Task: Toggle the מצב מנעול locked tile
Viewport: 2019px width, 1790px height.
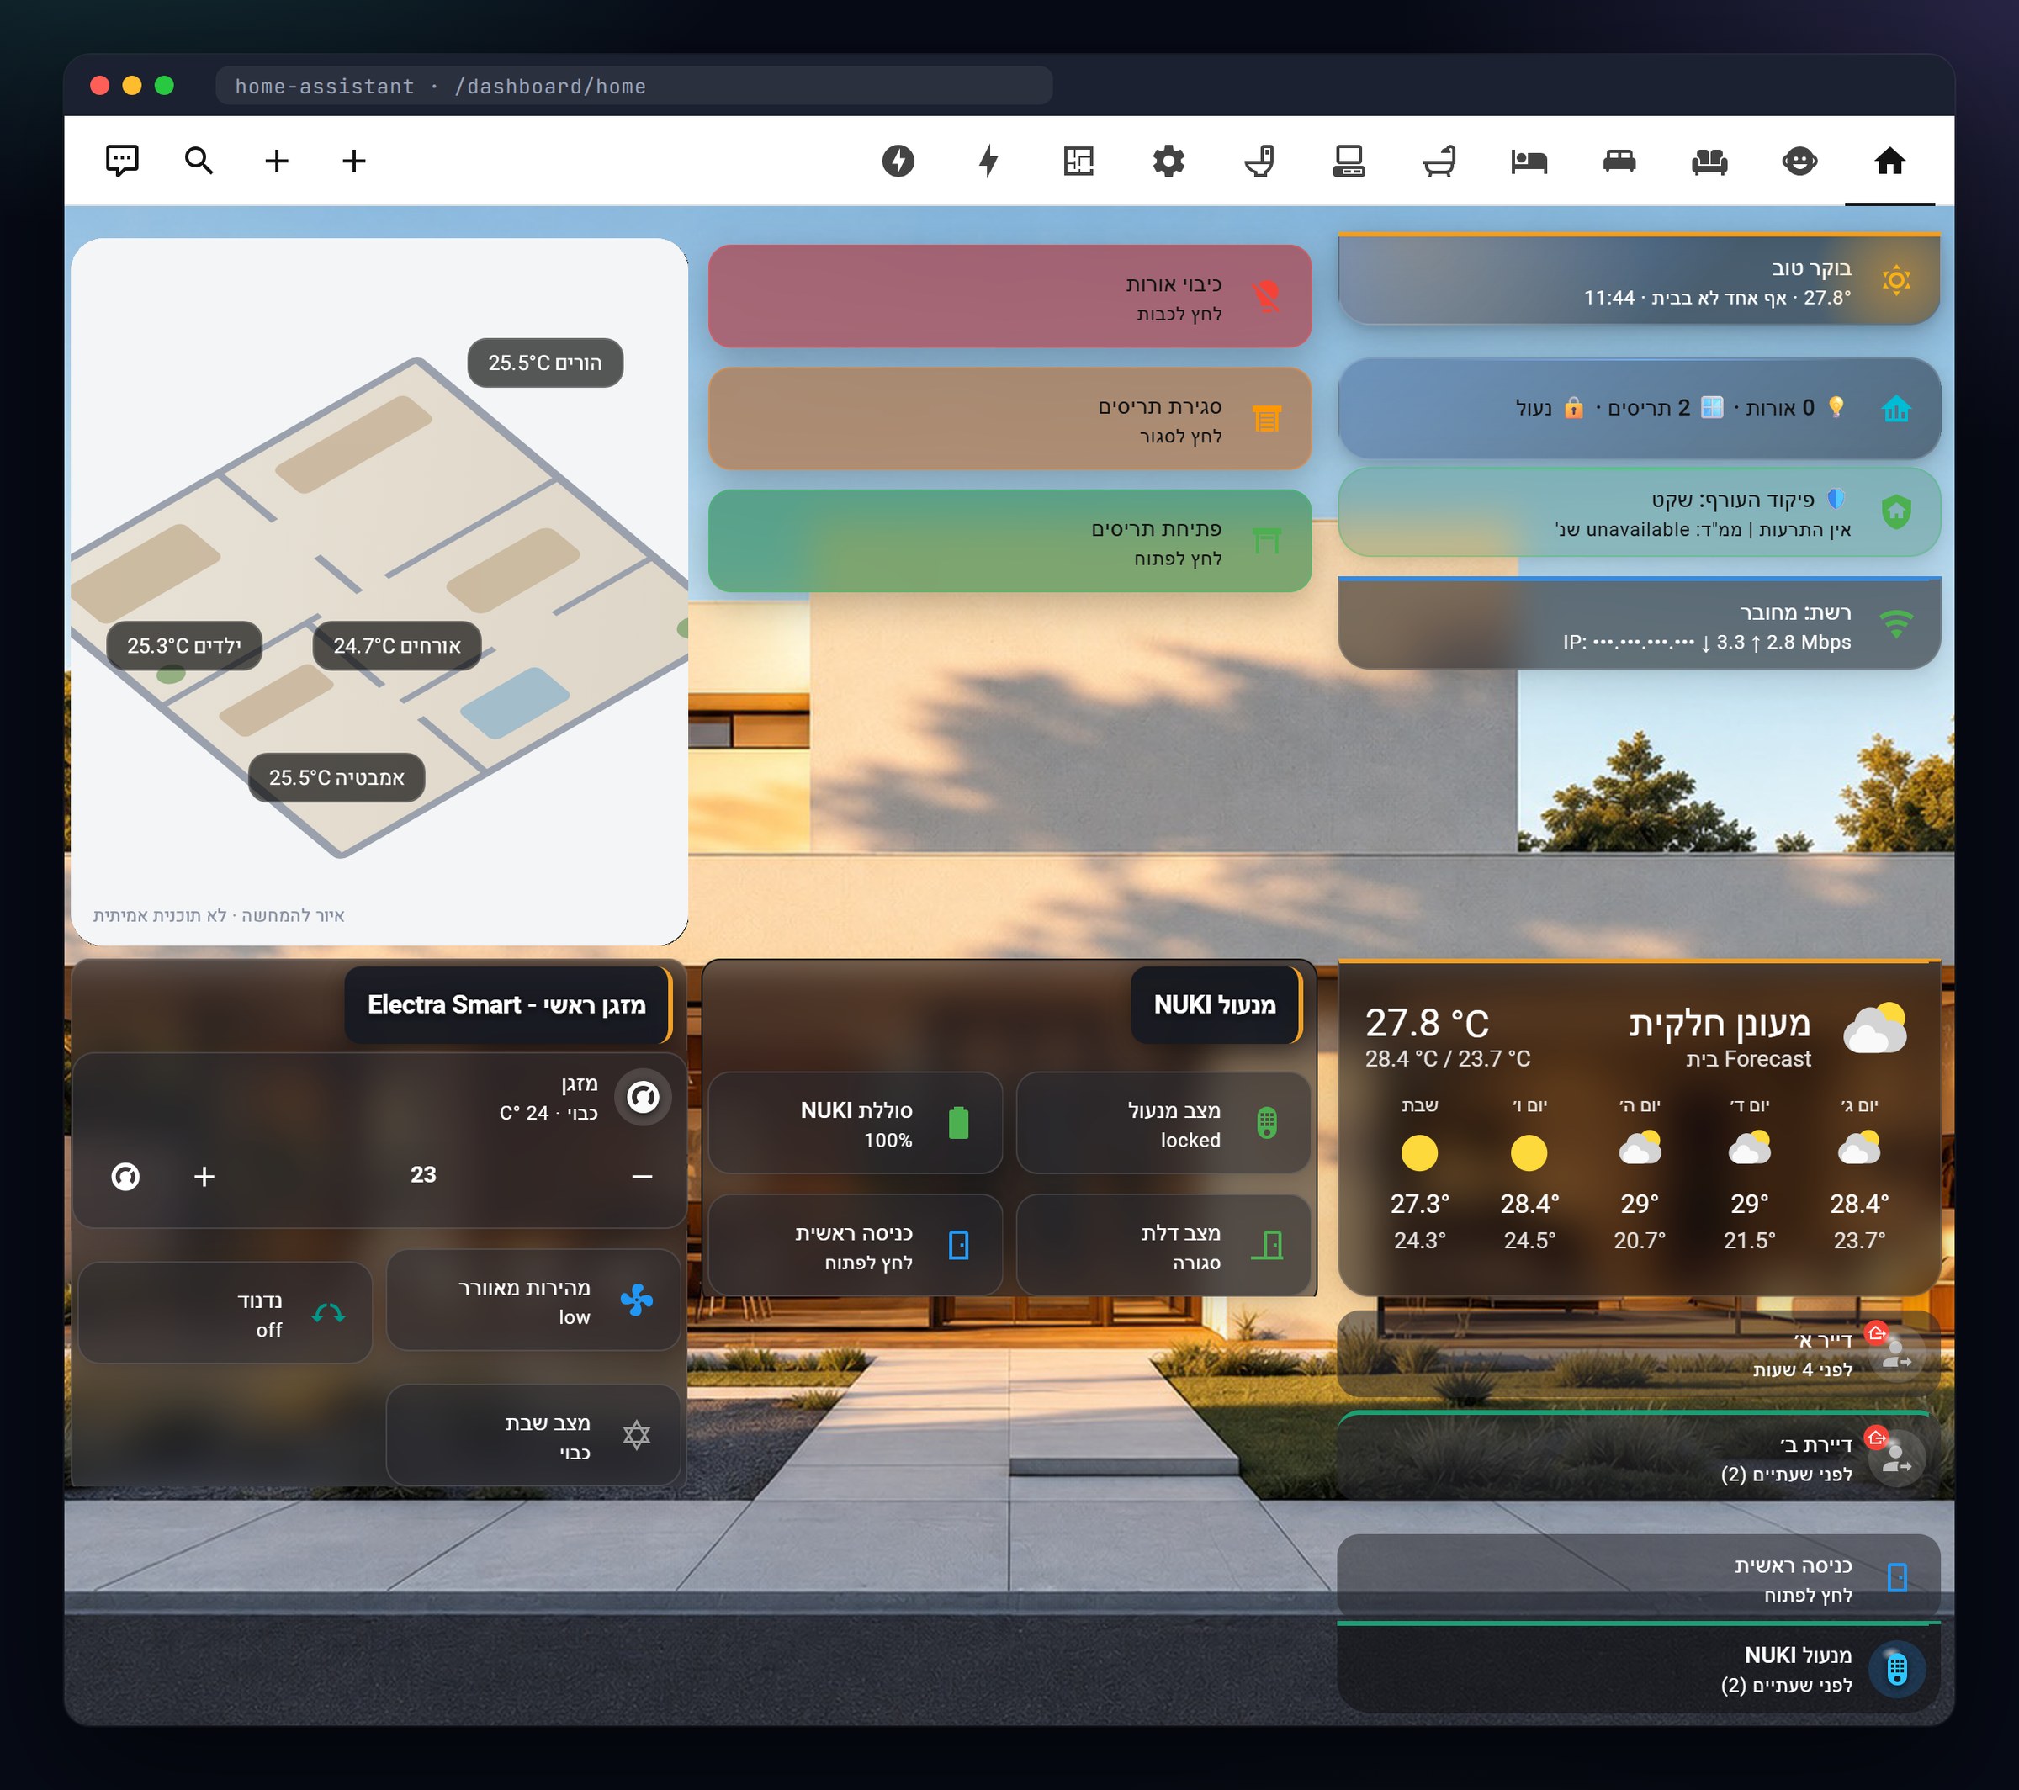Action: pos(1163,1123)
